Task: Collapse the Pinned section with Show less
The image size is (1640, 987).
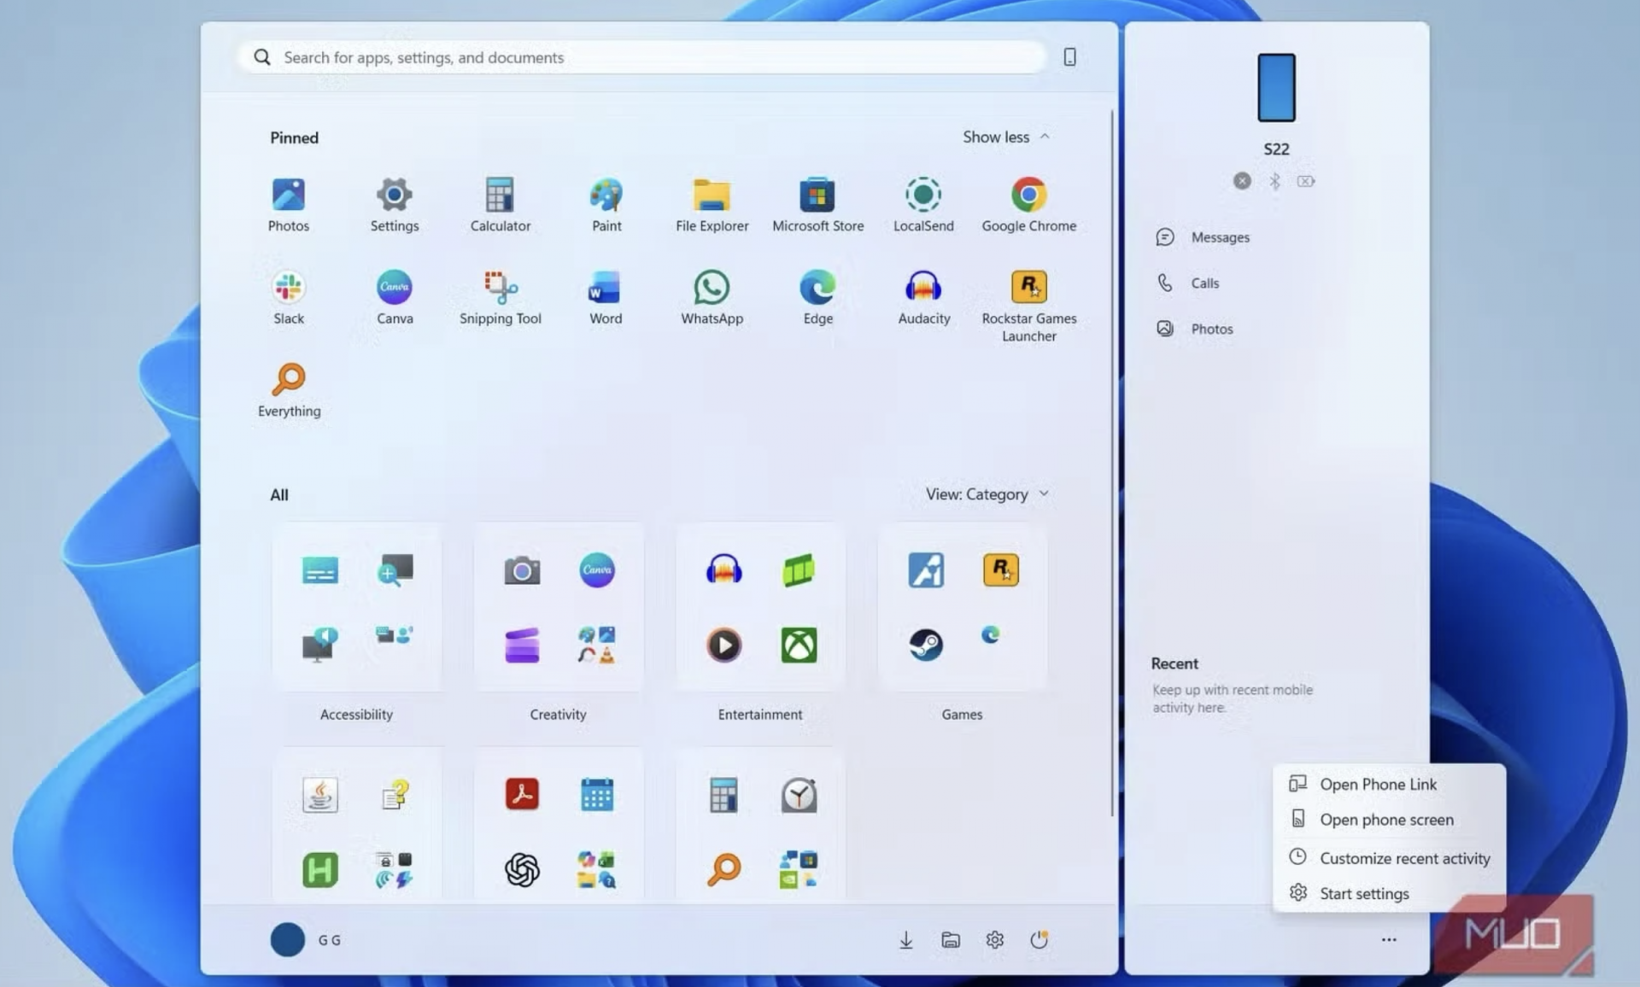Action: tap(1005, 137)
